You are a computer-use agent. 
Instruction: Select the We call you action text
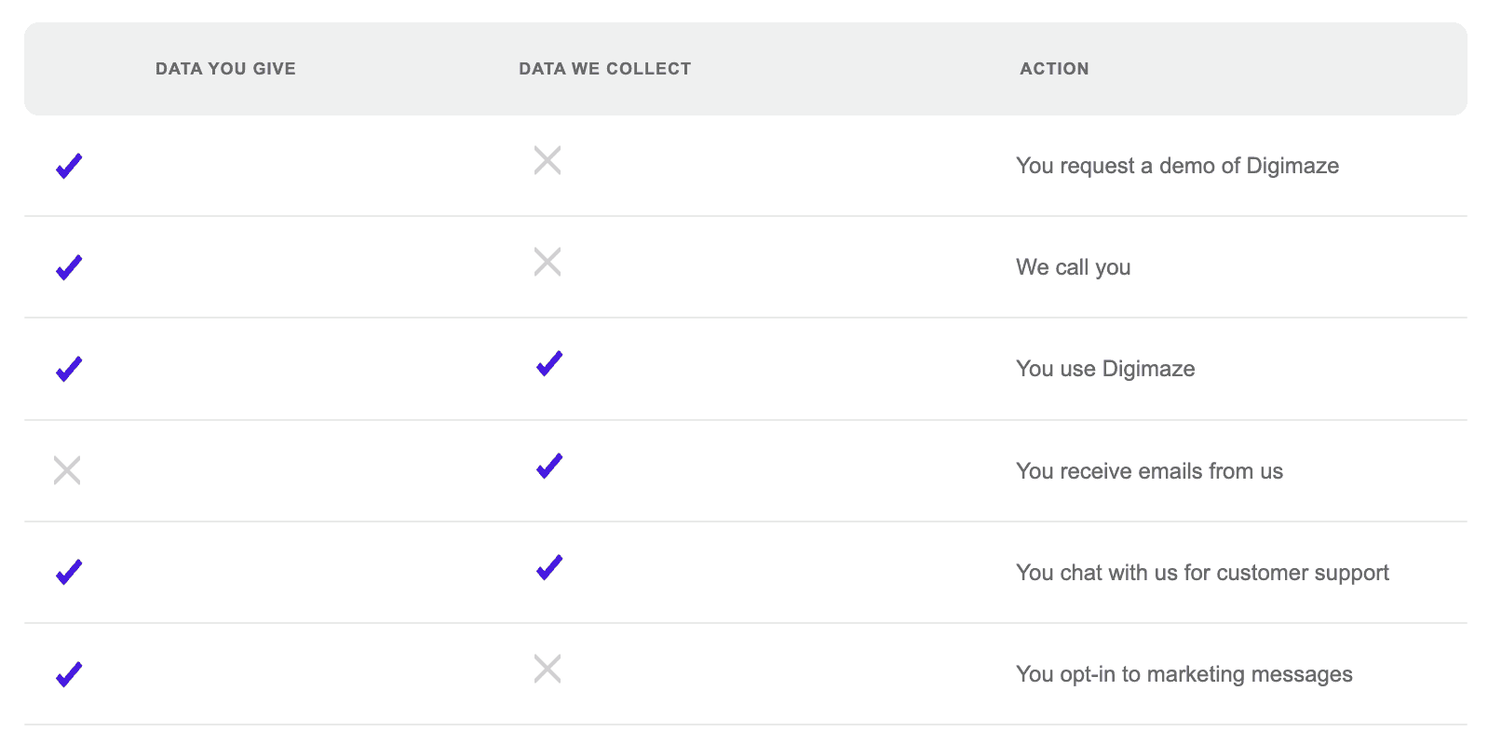[1074, 267]
